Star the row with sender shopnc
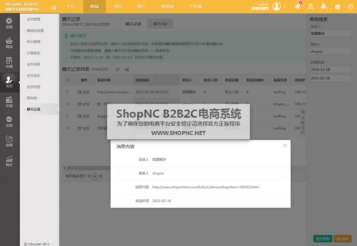Viewport: 357px width, 246px height. pos(67,104)
